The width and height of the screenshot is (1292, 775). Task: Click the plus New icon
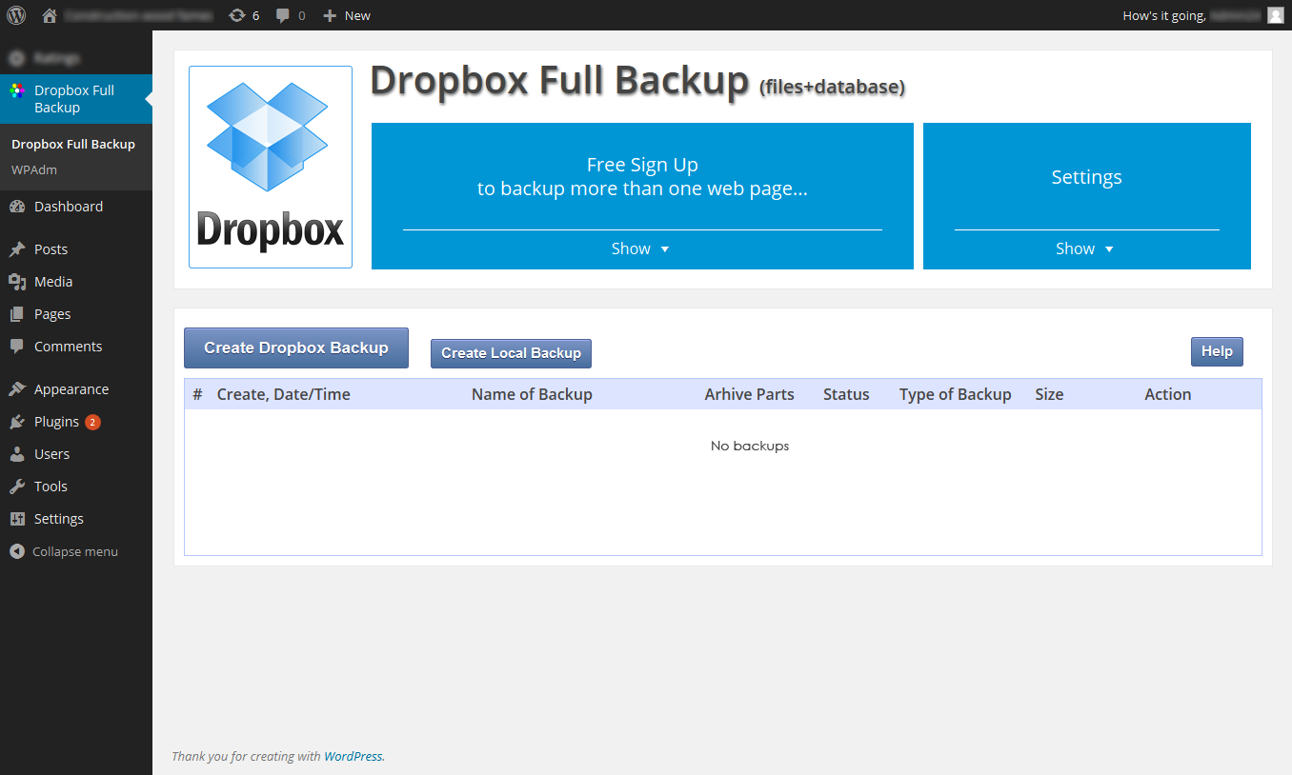(330, 15)
